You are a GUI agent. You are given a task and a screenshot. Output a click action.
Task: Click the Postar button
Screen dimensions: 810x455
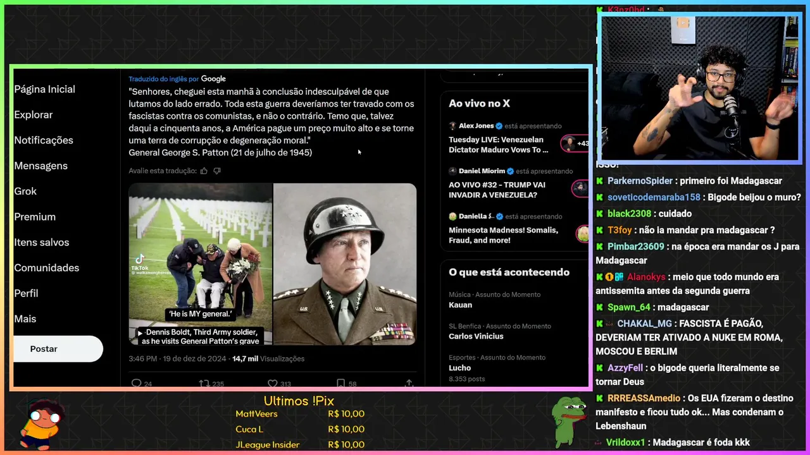pyautogui.click(x=58, y=349)
